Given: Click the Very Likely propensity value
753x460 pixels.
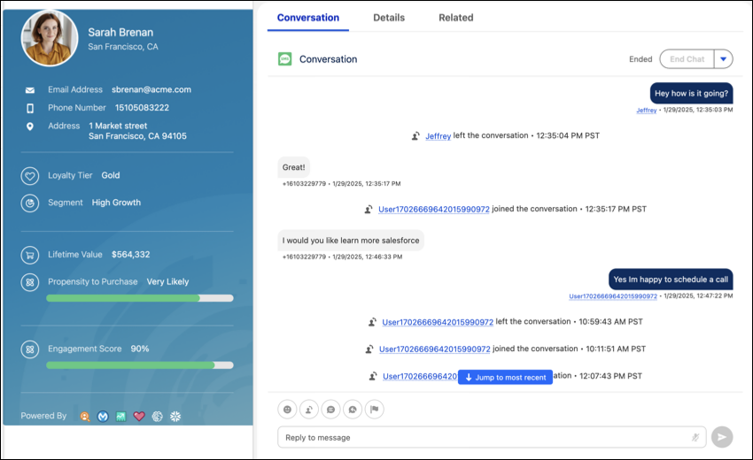Looking at the screenshot, I should 167,282.
